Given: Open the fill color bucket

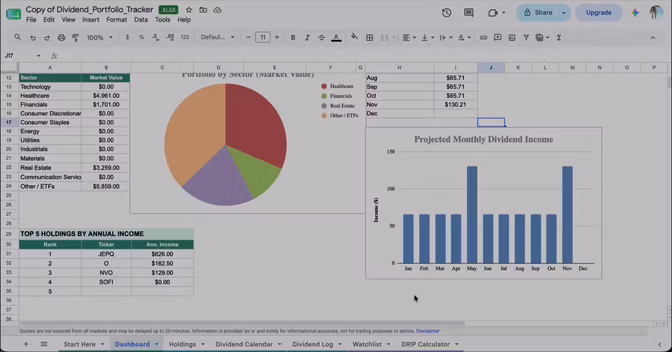Looking at the screenshot, I should pos(354,37).
